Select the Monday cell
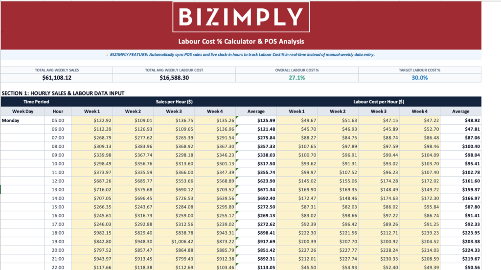This screenshot has width=501, height=270. [x=23, y=120]
